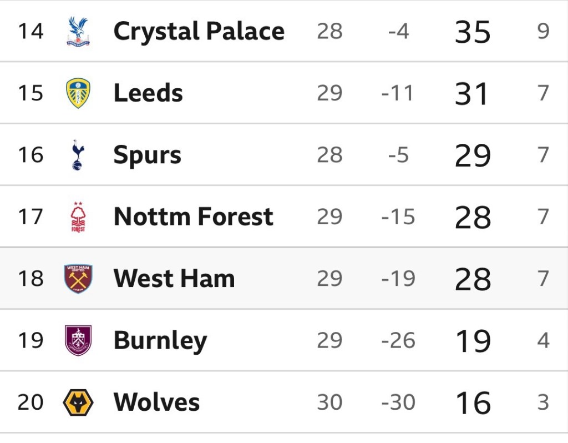568x443 pixels.
Task: Open the Spurs team link
Action: (147, 155)
